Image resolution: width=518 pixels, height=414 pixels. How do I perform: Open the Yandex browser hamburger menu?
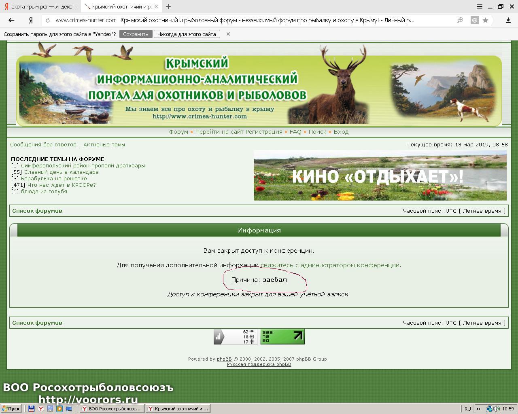point(480,6)
